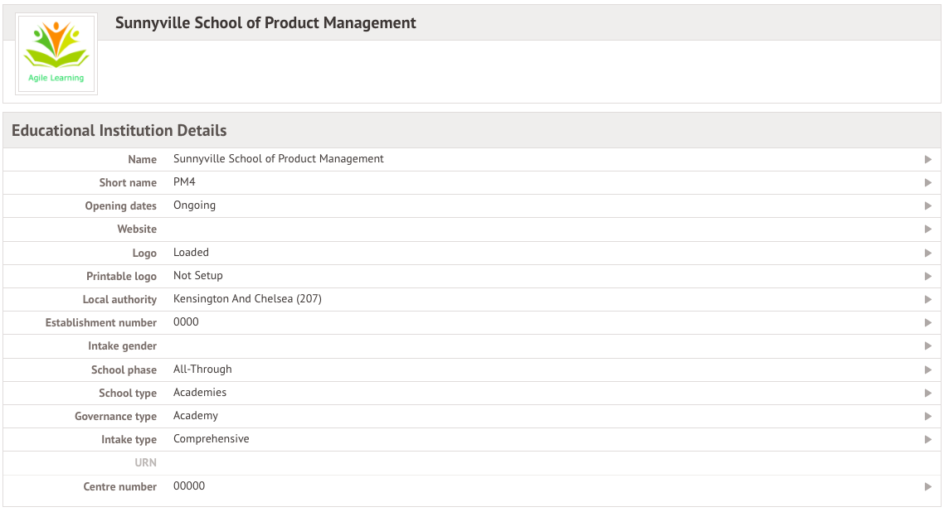
Task: Open Logo row arrow icon
Action: coord(927,254)
